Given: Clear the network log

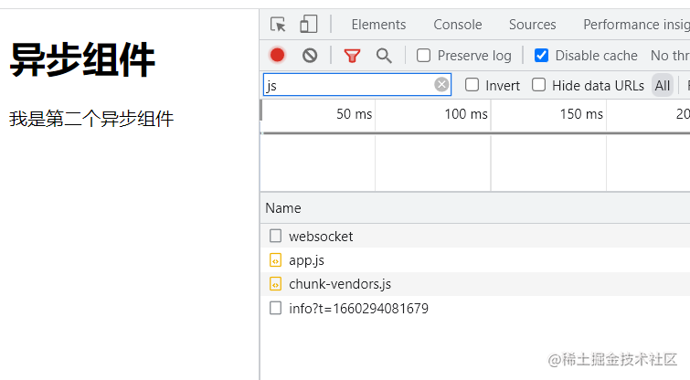Looking at the screenshot, I should (310, 56).
